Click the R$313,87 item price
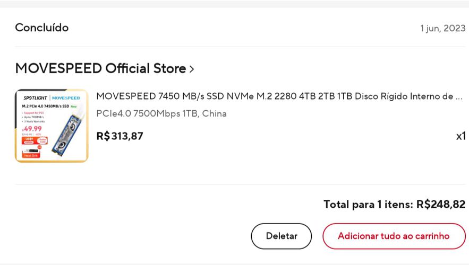Image resolution: width=469 pixels, height=265 pixels. [x=120, y=136]
